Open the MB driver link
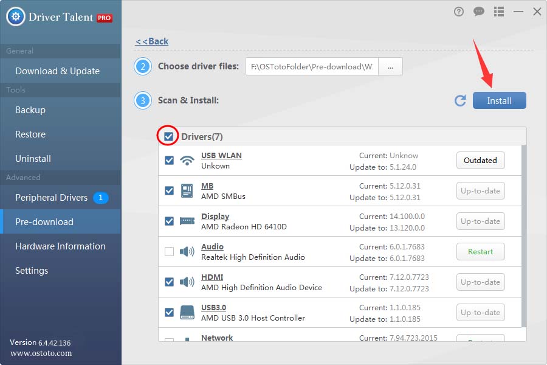547x365 pixels. coord(207,186)
